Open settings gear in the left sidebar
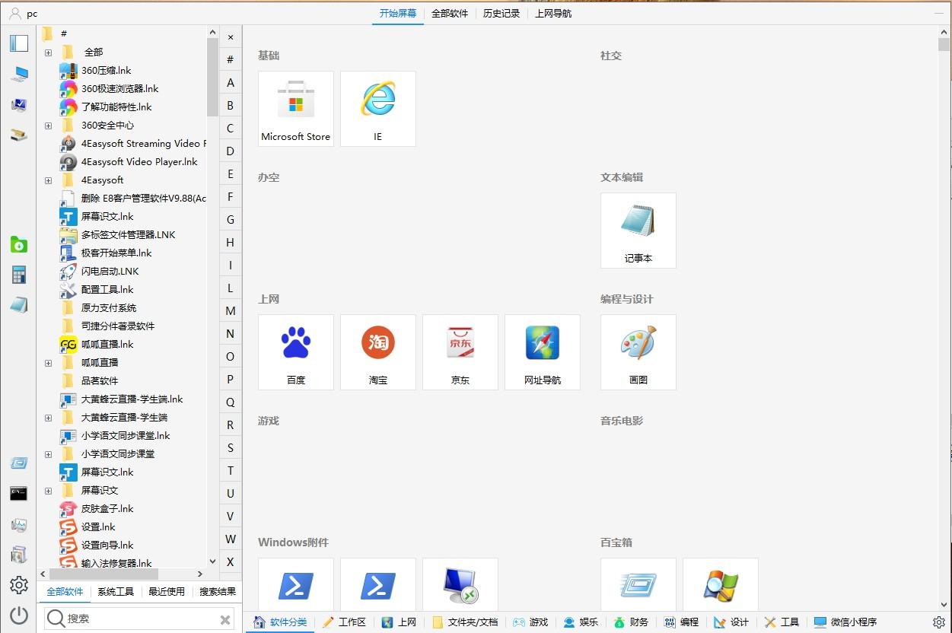Screen dimensions: 952x633 [x=19, y=585]
